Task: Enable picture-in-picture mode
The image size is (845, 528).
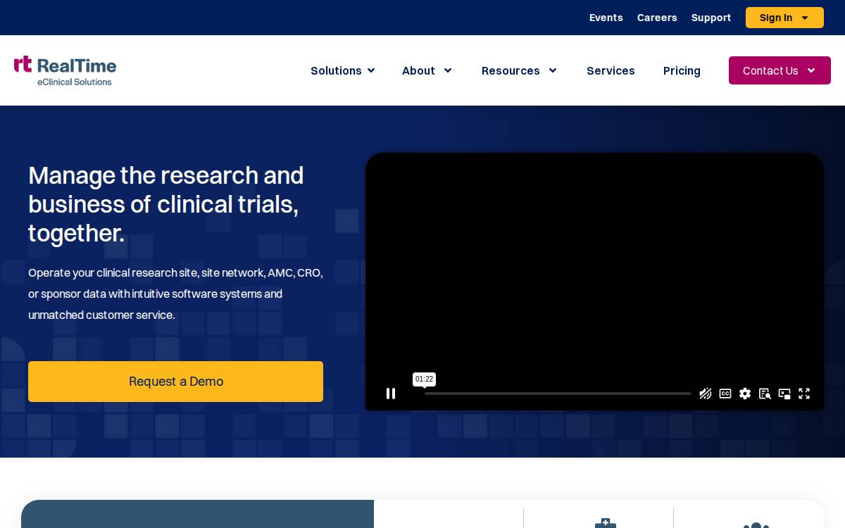Action: coord(784,394)
